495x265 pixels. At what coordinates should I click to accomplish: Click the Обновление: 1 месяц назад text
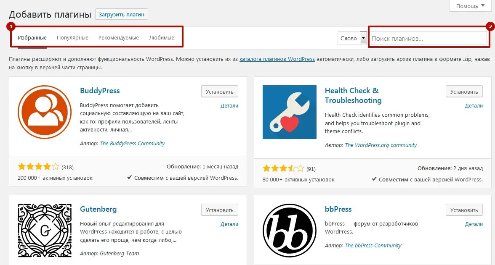[202, 167]
